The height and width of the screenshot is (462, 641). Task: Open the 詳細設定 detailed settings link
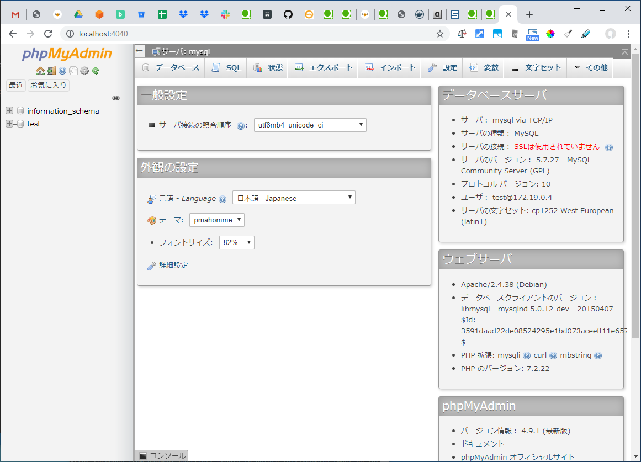[x=173, y=265]
